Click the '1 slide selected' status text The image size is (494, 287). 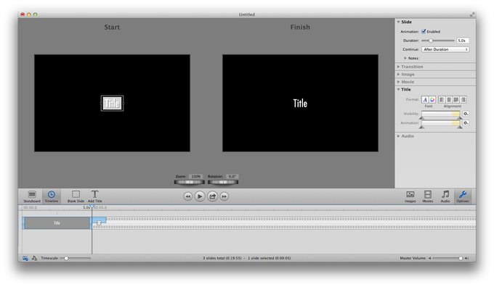(x=270, y=258)
